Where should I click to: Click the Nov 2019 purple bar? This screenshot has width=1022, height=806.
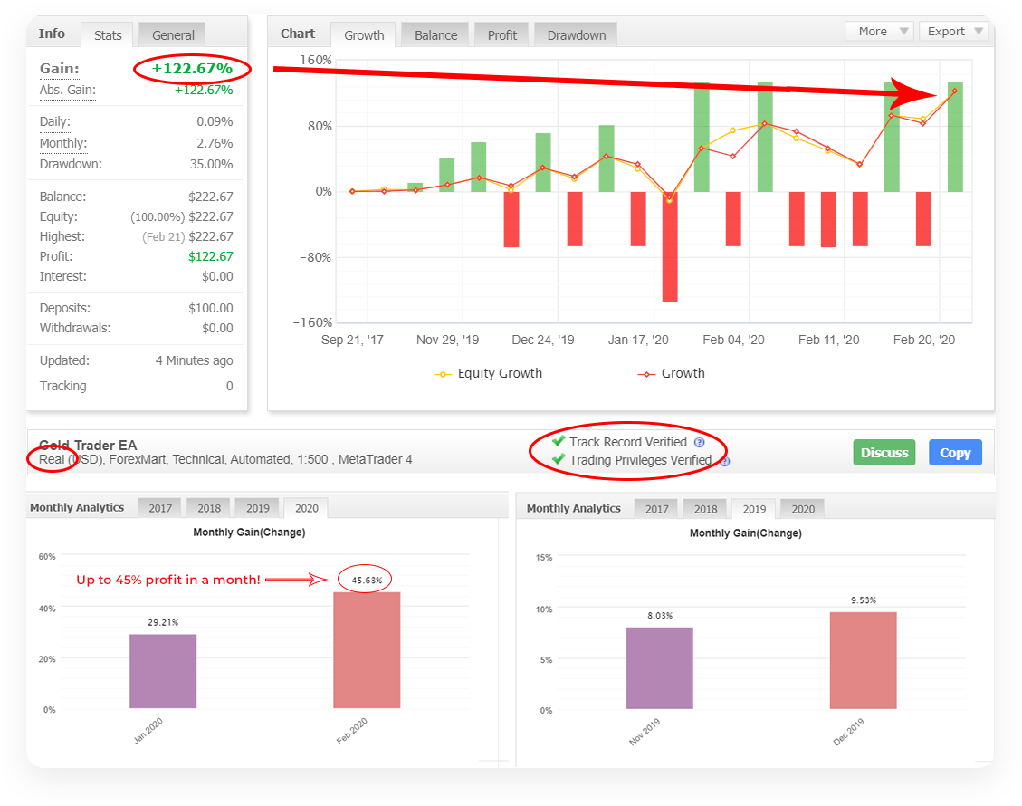point(660,668)
